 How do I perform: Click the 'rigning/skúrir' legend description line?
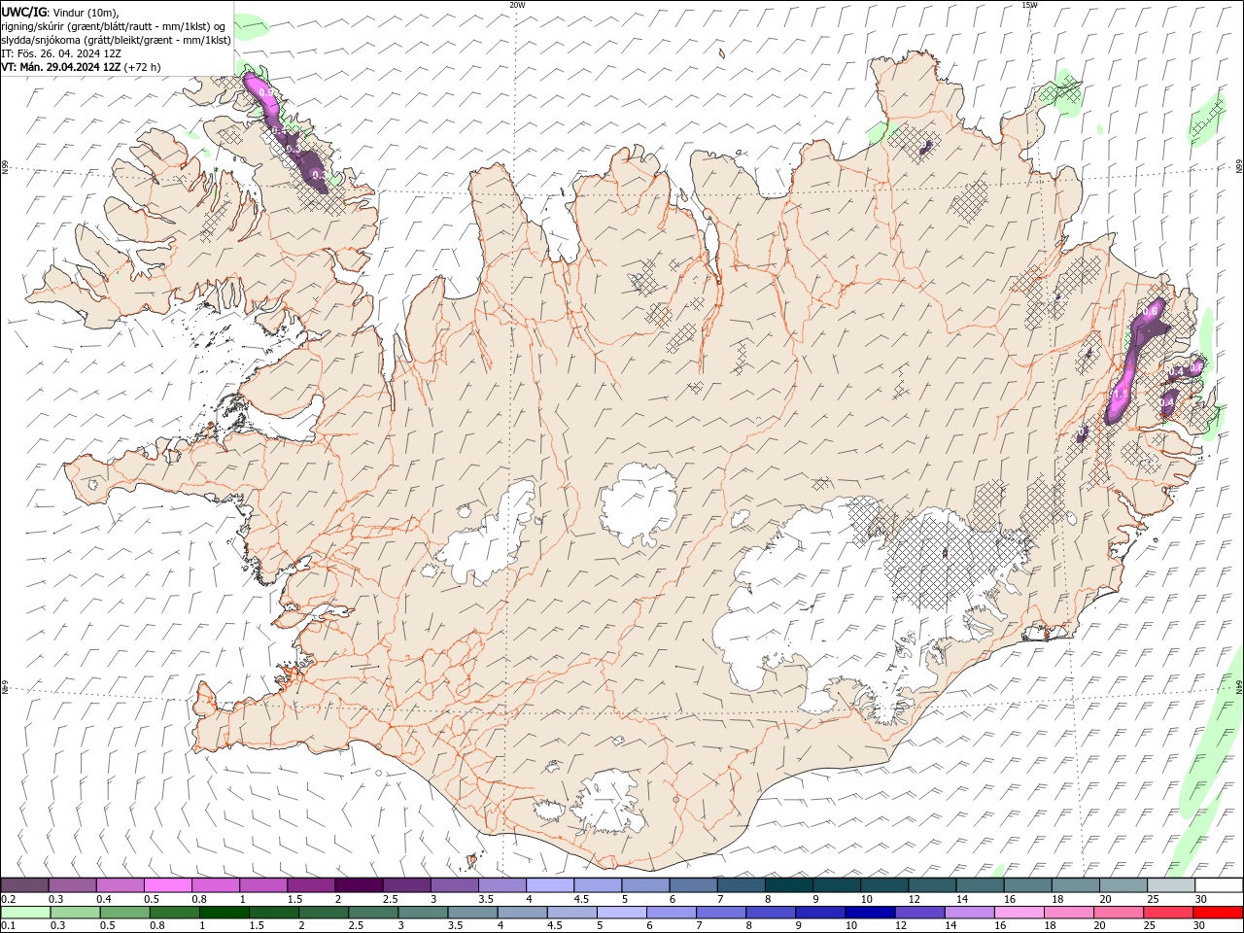click(x=114, y=26)
